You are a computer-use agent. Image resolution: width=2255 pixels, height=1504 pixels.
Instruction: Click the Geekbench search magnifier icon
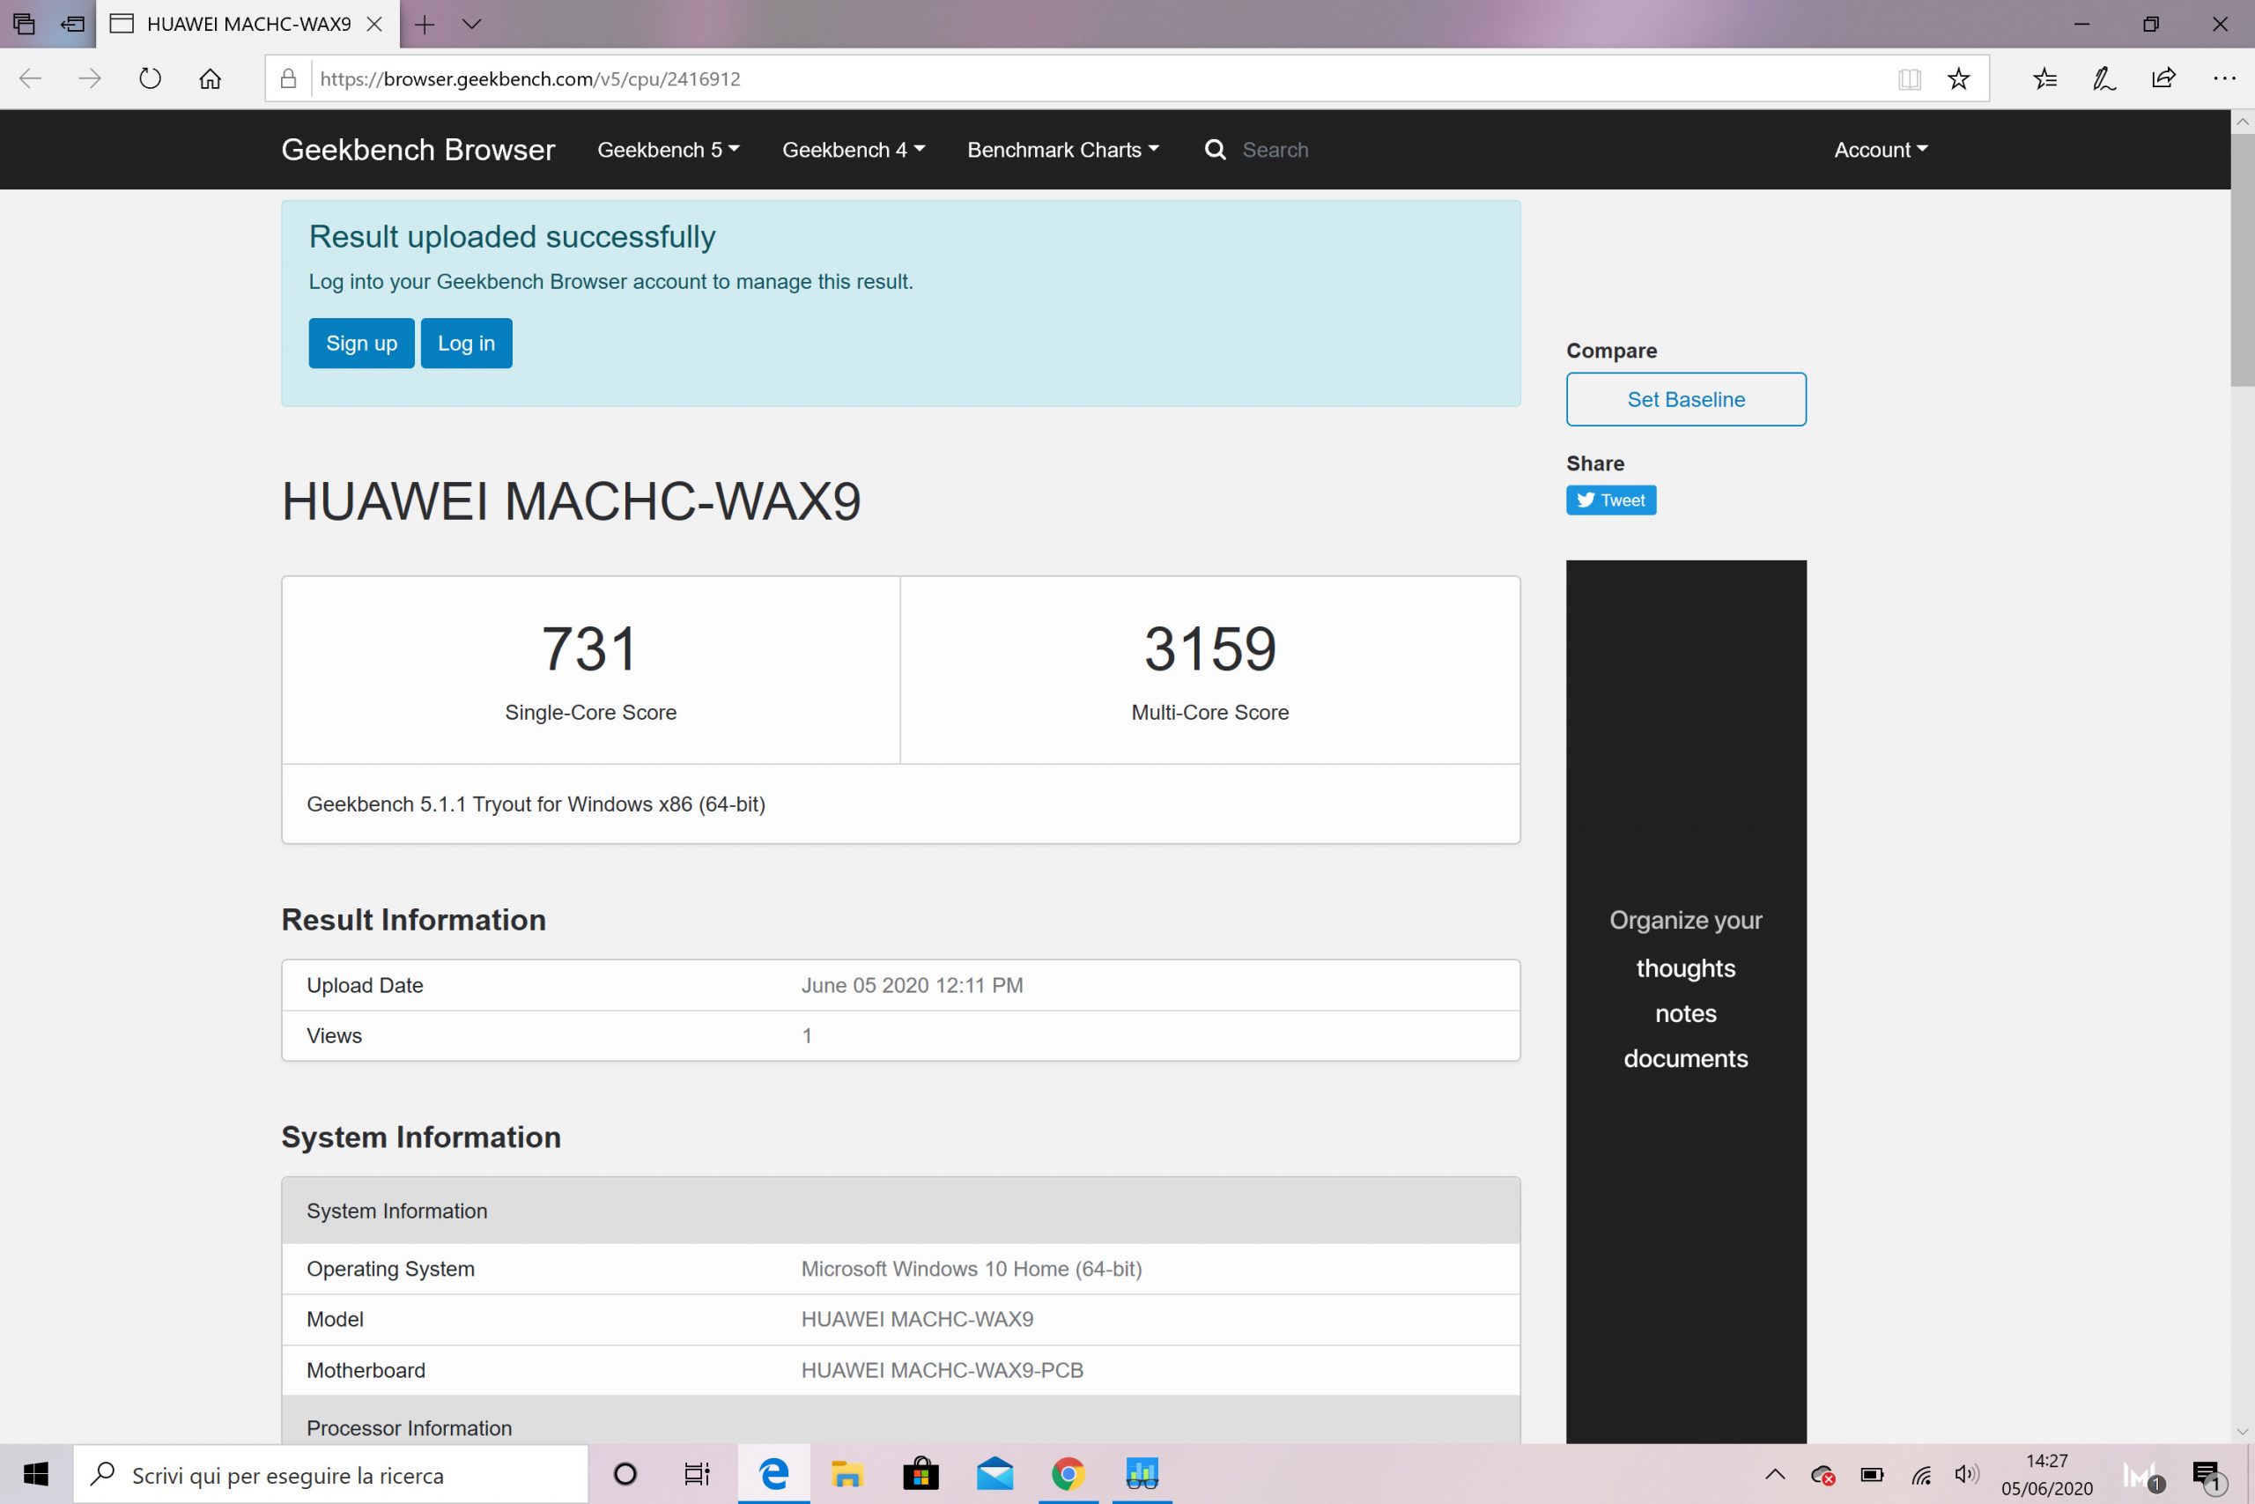[1215, 150]
